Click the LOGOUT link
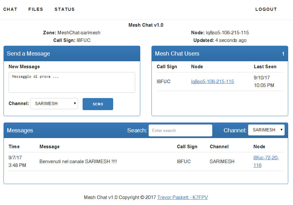The height and width of the screenshot is (205, 293). [266, 9]
